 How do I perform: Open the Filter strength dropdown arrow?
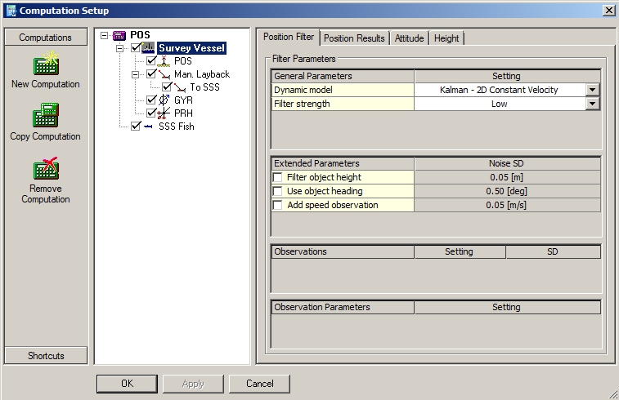[x=592, y=104]
